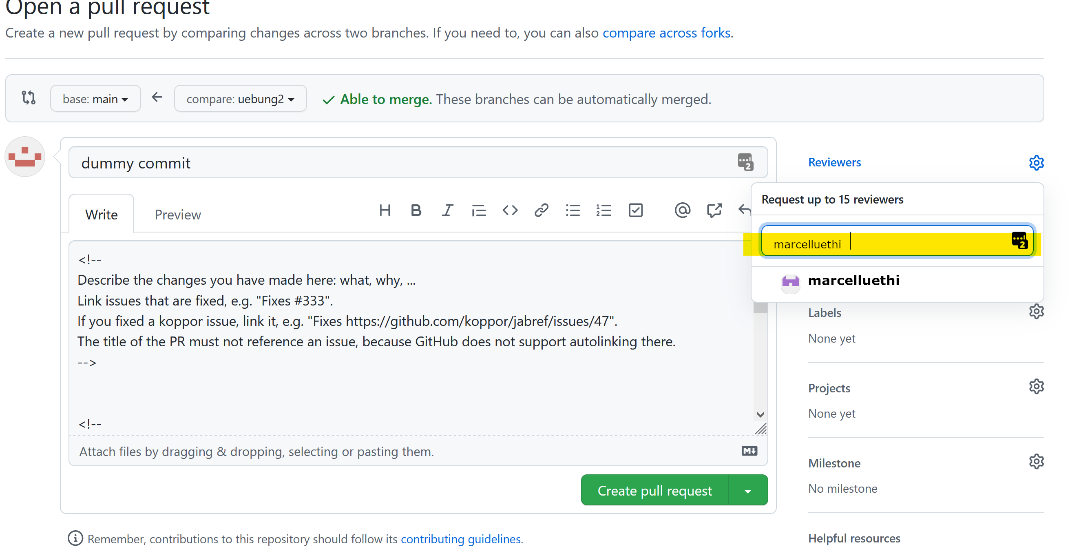Click the compare branches switch icon
The width and height of the screenshot is (1070, 549).
coord(29,98)
